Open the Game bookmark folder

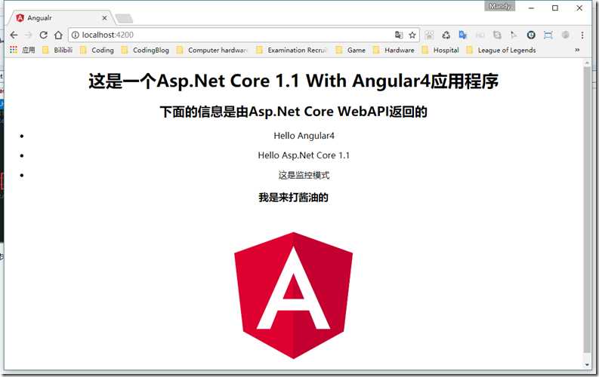pos(350,50)
